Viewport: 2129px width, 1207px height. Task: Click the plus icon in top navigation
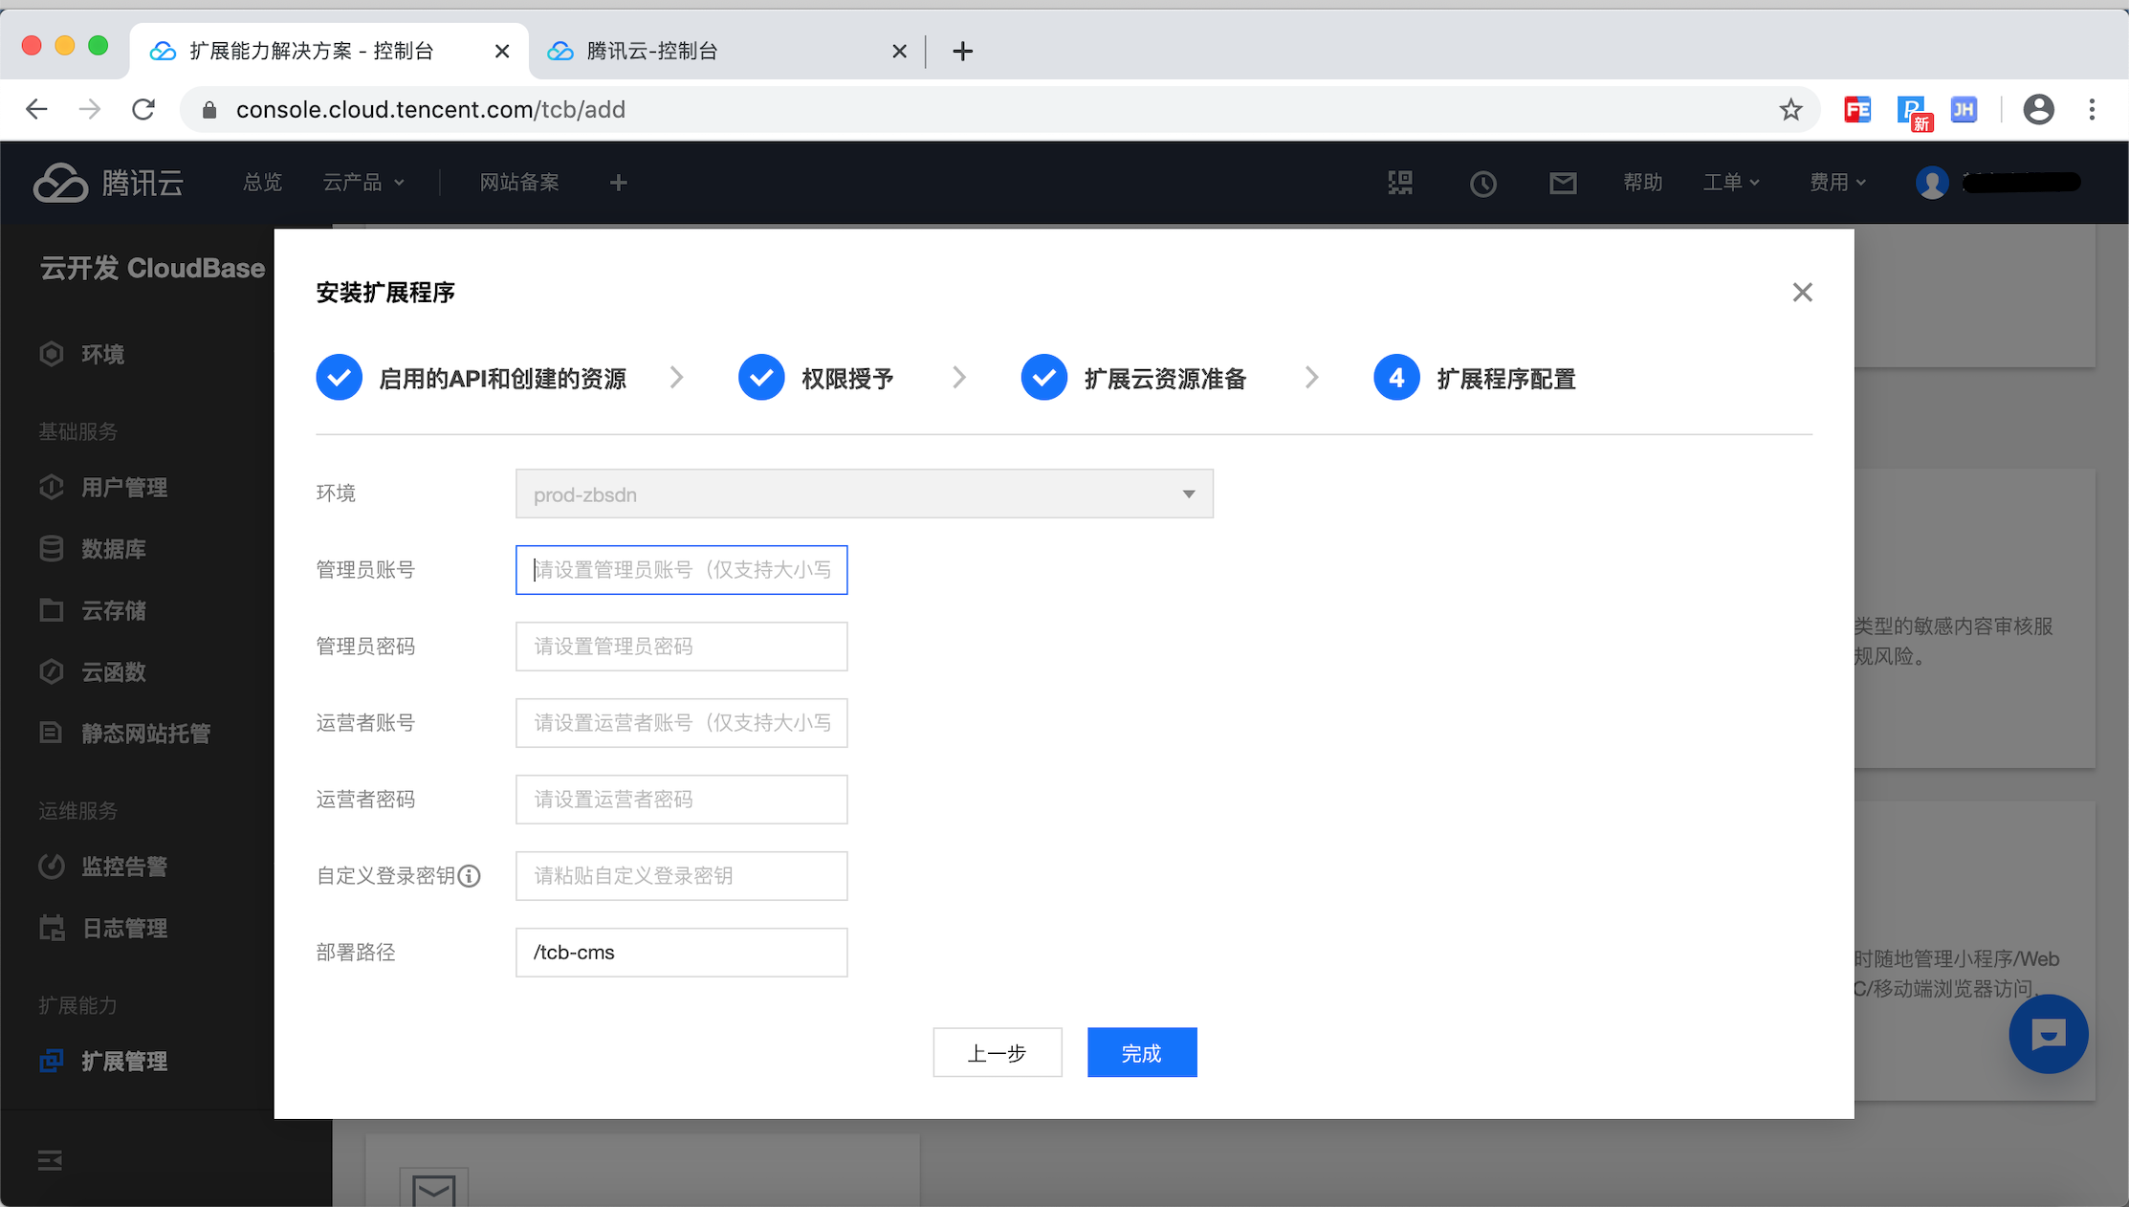(x=618, y=183)
